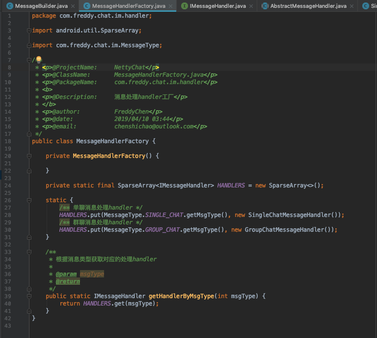
Task: Click the fold end marker on line 5
Action: (x=29, y=45)
